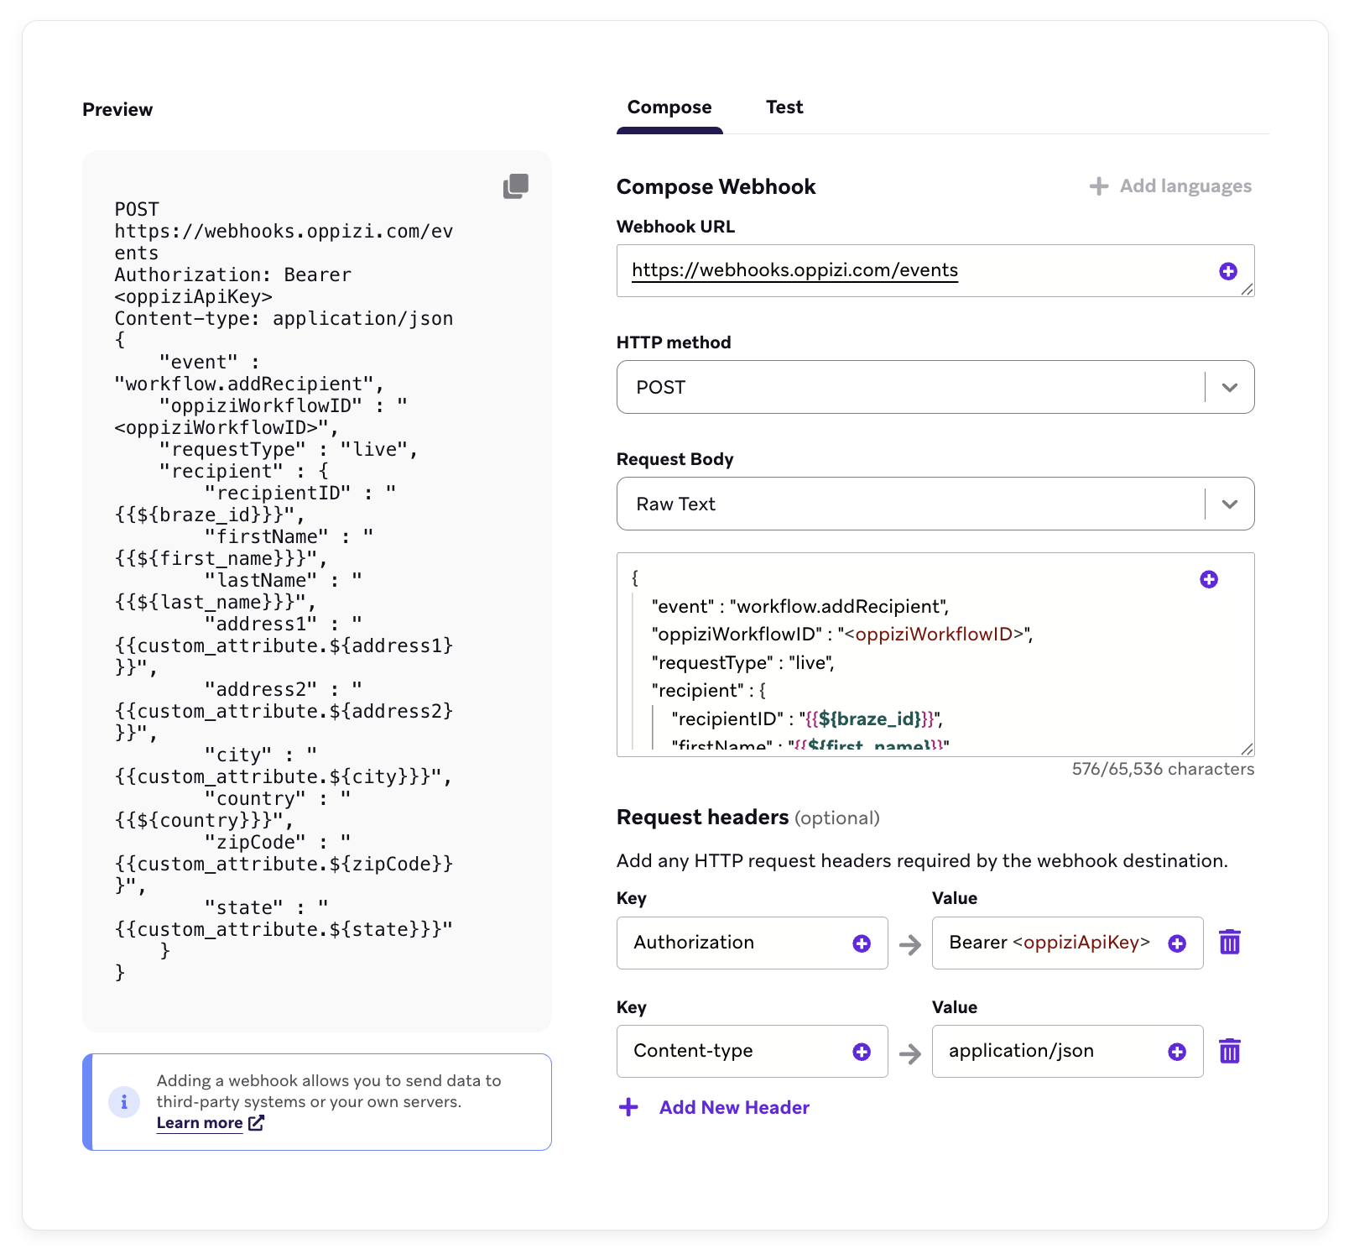Click the plus icon in the Authorization key field
The height and width of the screenshot is (1254, 1349).
point(861,943)
